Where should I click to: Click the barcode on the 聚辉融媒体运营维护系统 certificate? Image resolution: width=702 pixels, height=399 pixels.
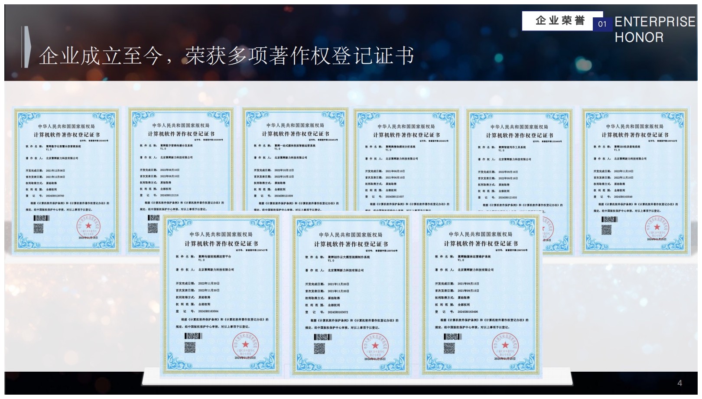pyautogui.click(x=452, y=337)
